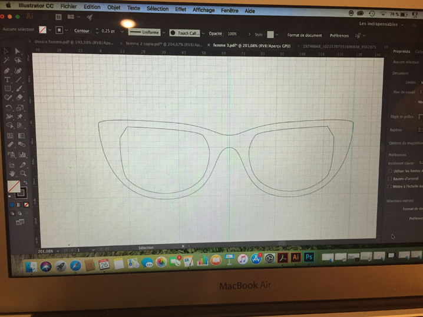The image size is (423, 317).
Task: Toggle the 'Rayons d'arrondi' checkbox
Action: [x=390, y=179]
